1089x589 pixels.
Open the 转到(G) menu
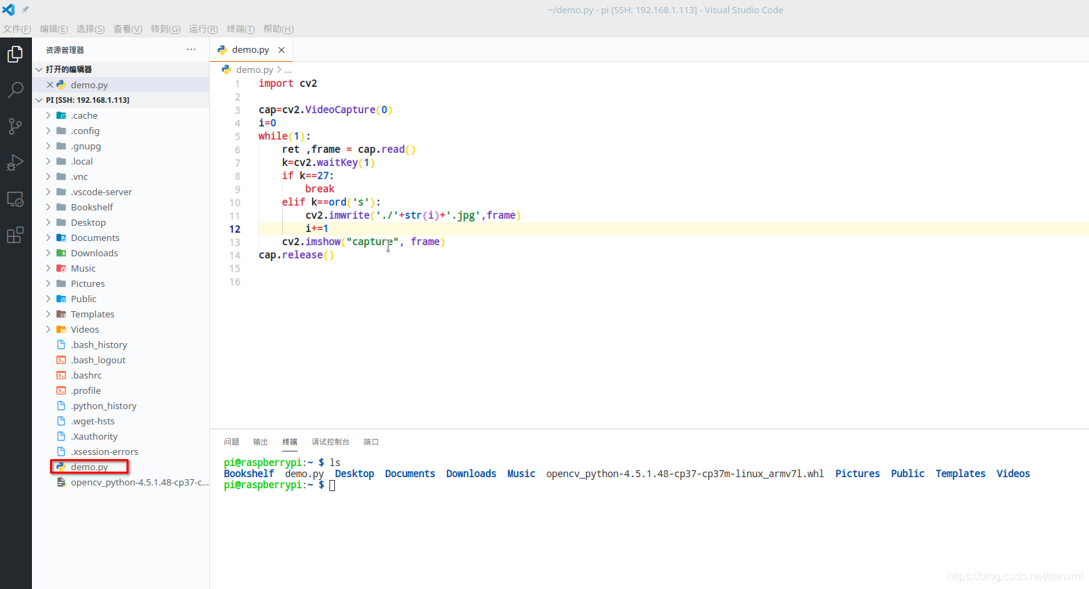(165, 29)
